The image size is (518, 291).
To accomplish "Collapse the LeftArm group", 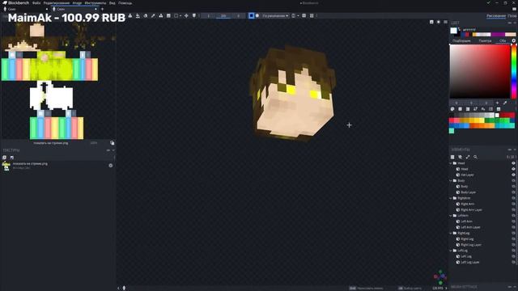I will (451, 216).
